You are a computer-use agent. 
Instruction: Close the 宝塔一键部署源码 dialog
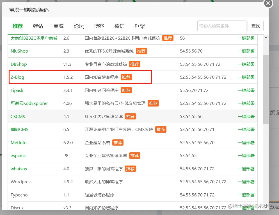(x=268, y=3)
